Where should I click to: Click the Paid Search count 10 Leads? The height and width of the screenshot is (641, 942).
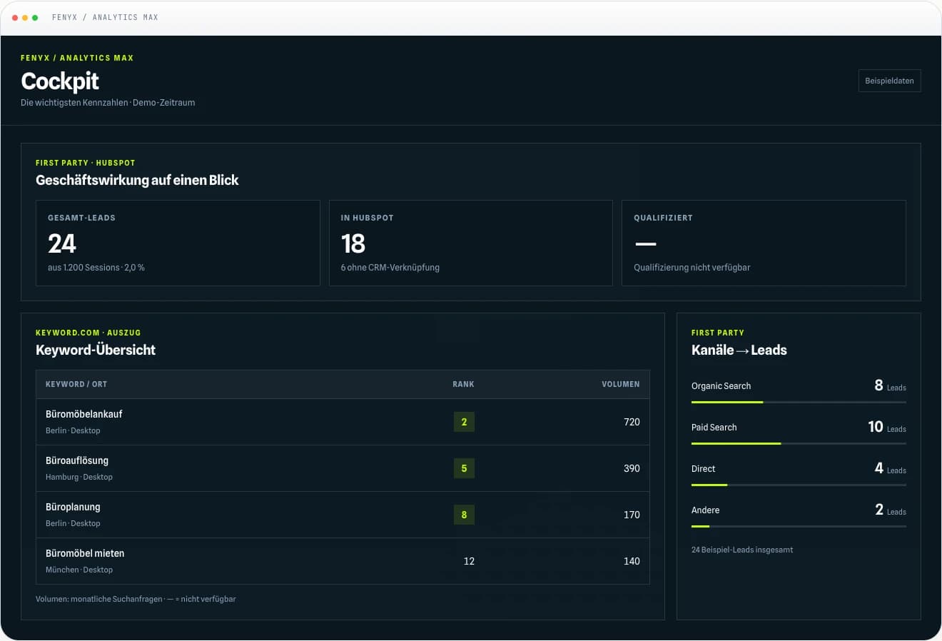[x=887, y=427]
